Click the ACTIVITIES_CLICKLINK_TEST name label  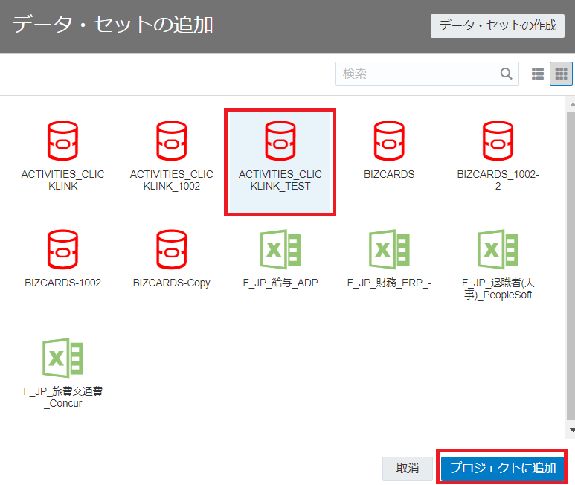click(x=280, y=180)
